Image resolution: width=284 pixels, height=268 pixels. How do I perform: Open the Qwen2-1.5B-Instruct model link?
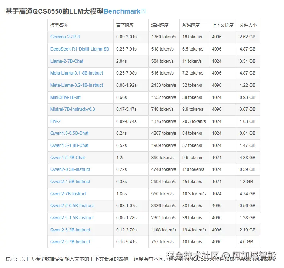click(70, 182)
